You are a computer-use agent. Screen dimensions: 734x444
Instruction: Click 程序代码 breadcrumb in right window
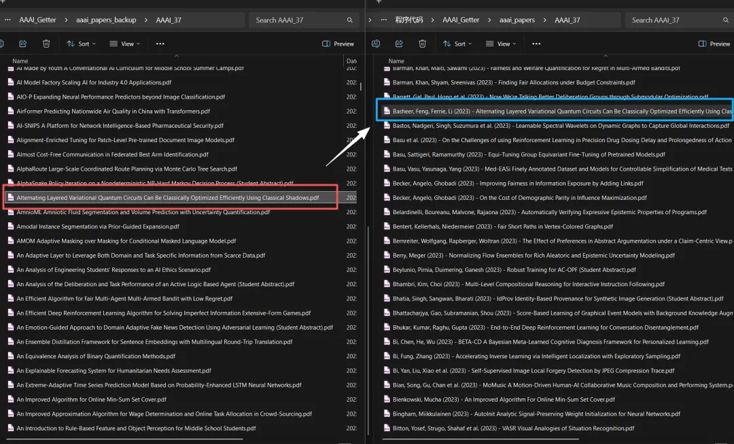[x=408, y=20]
